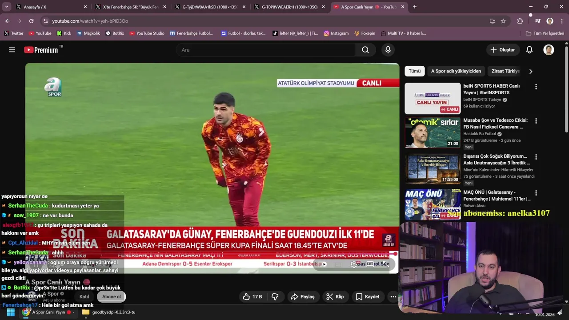The image size is (569, 320).
Task: Open Twitter bookmark
Action: tap(14, 33)
